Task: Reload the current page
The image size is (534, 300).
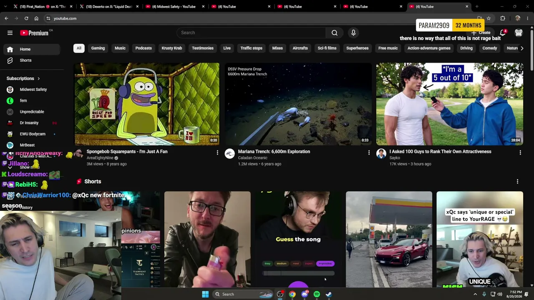Action: [26, 18]
